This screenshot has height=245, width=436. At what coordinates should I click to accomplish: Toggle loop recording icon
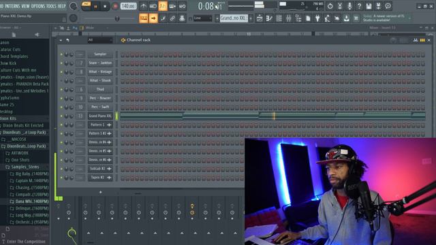pyautogui.click(x=182, y=6)
